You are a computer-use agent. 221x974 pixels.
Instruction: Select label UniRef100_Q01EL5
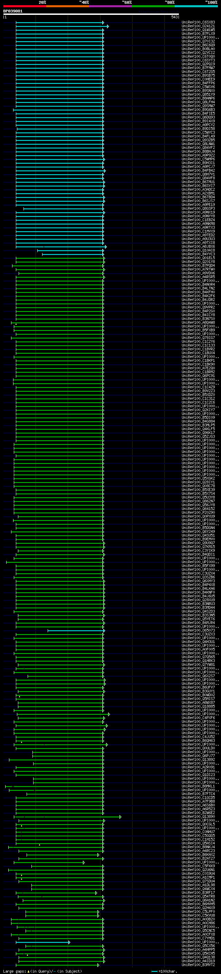pos(198,258)
